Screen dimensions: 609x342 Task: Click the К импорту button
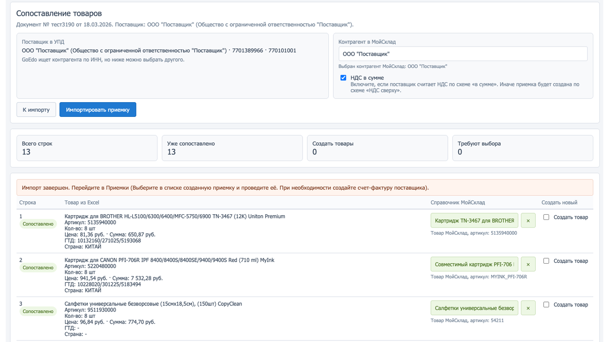coord(36,110)
